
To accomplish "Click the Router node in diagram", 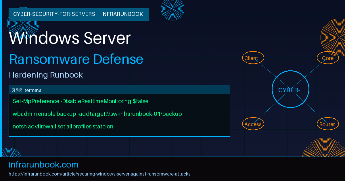I will [x=328, y=124].
